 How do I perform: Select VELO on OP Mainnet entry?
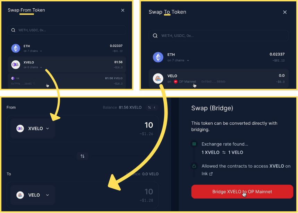pyautogui.click(x=219, y=79)
